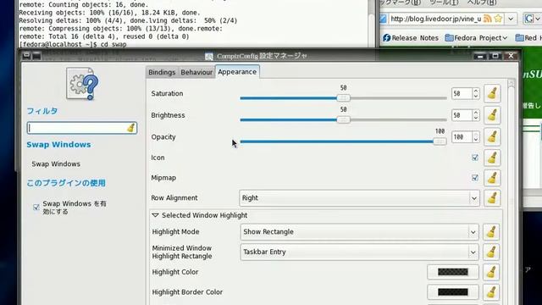Click the Swap Windows heading
The height and width of the screenshot is (305, 542).
[x=58, y=145]
